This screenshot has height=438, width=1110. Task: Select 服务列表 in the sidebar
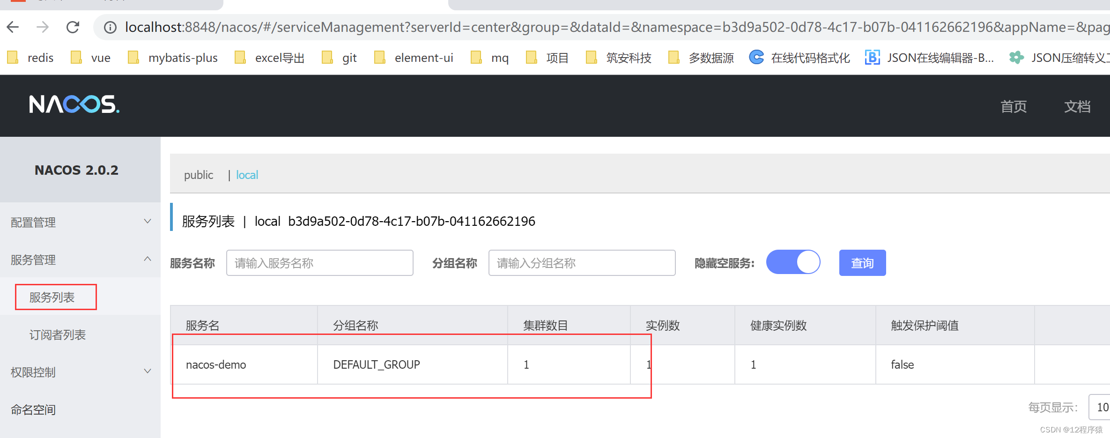[52, 297]
